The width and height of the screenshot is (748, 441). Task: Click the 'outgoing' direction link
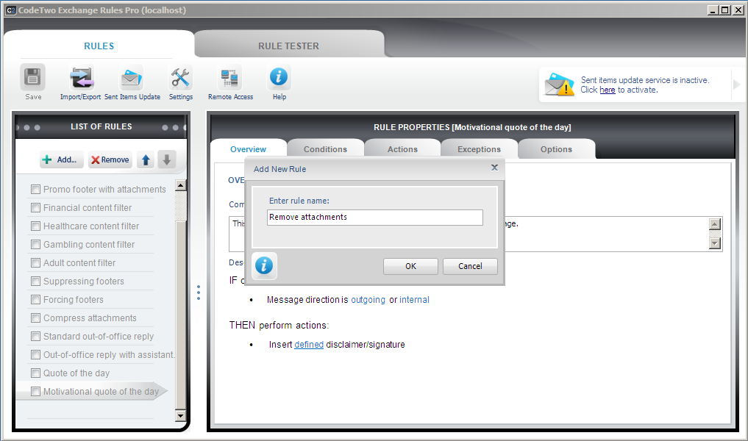(x=368, y=299)
